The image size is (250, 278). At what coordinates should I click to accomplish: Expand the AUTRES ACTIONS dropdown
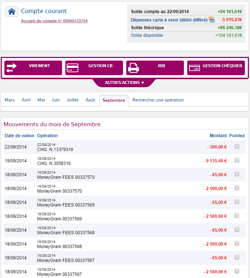124,82
